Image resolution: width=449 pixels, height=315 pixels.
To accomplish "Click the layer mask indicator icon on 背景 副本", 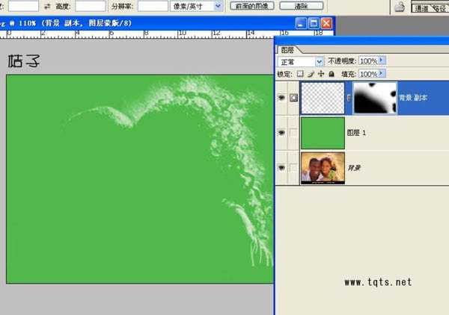I will click(293, 98).
